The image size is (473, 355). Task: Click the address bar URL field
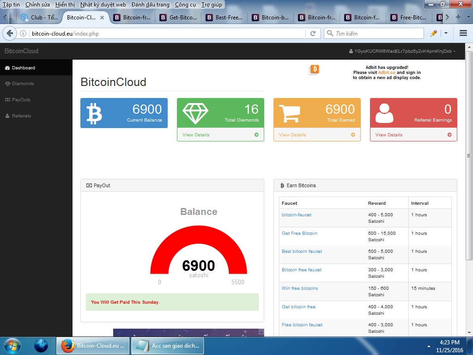(x=167, y=33)
